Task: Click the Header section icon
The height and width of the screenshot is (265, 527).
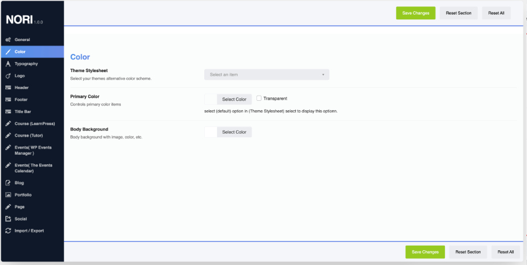Action: [8, 88]
